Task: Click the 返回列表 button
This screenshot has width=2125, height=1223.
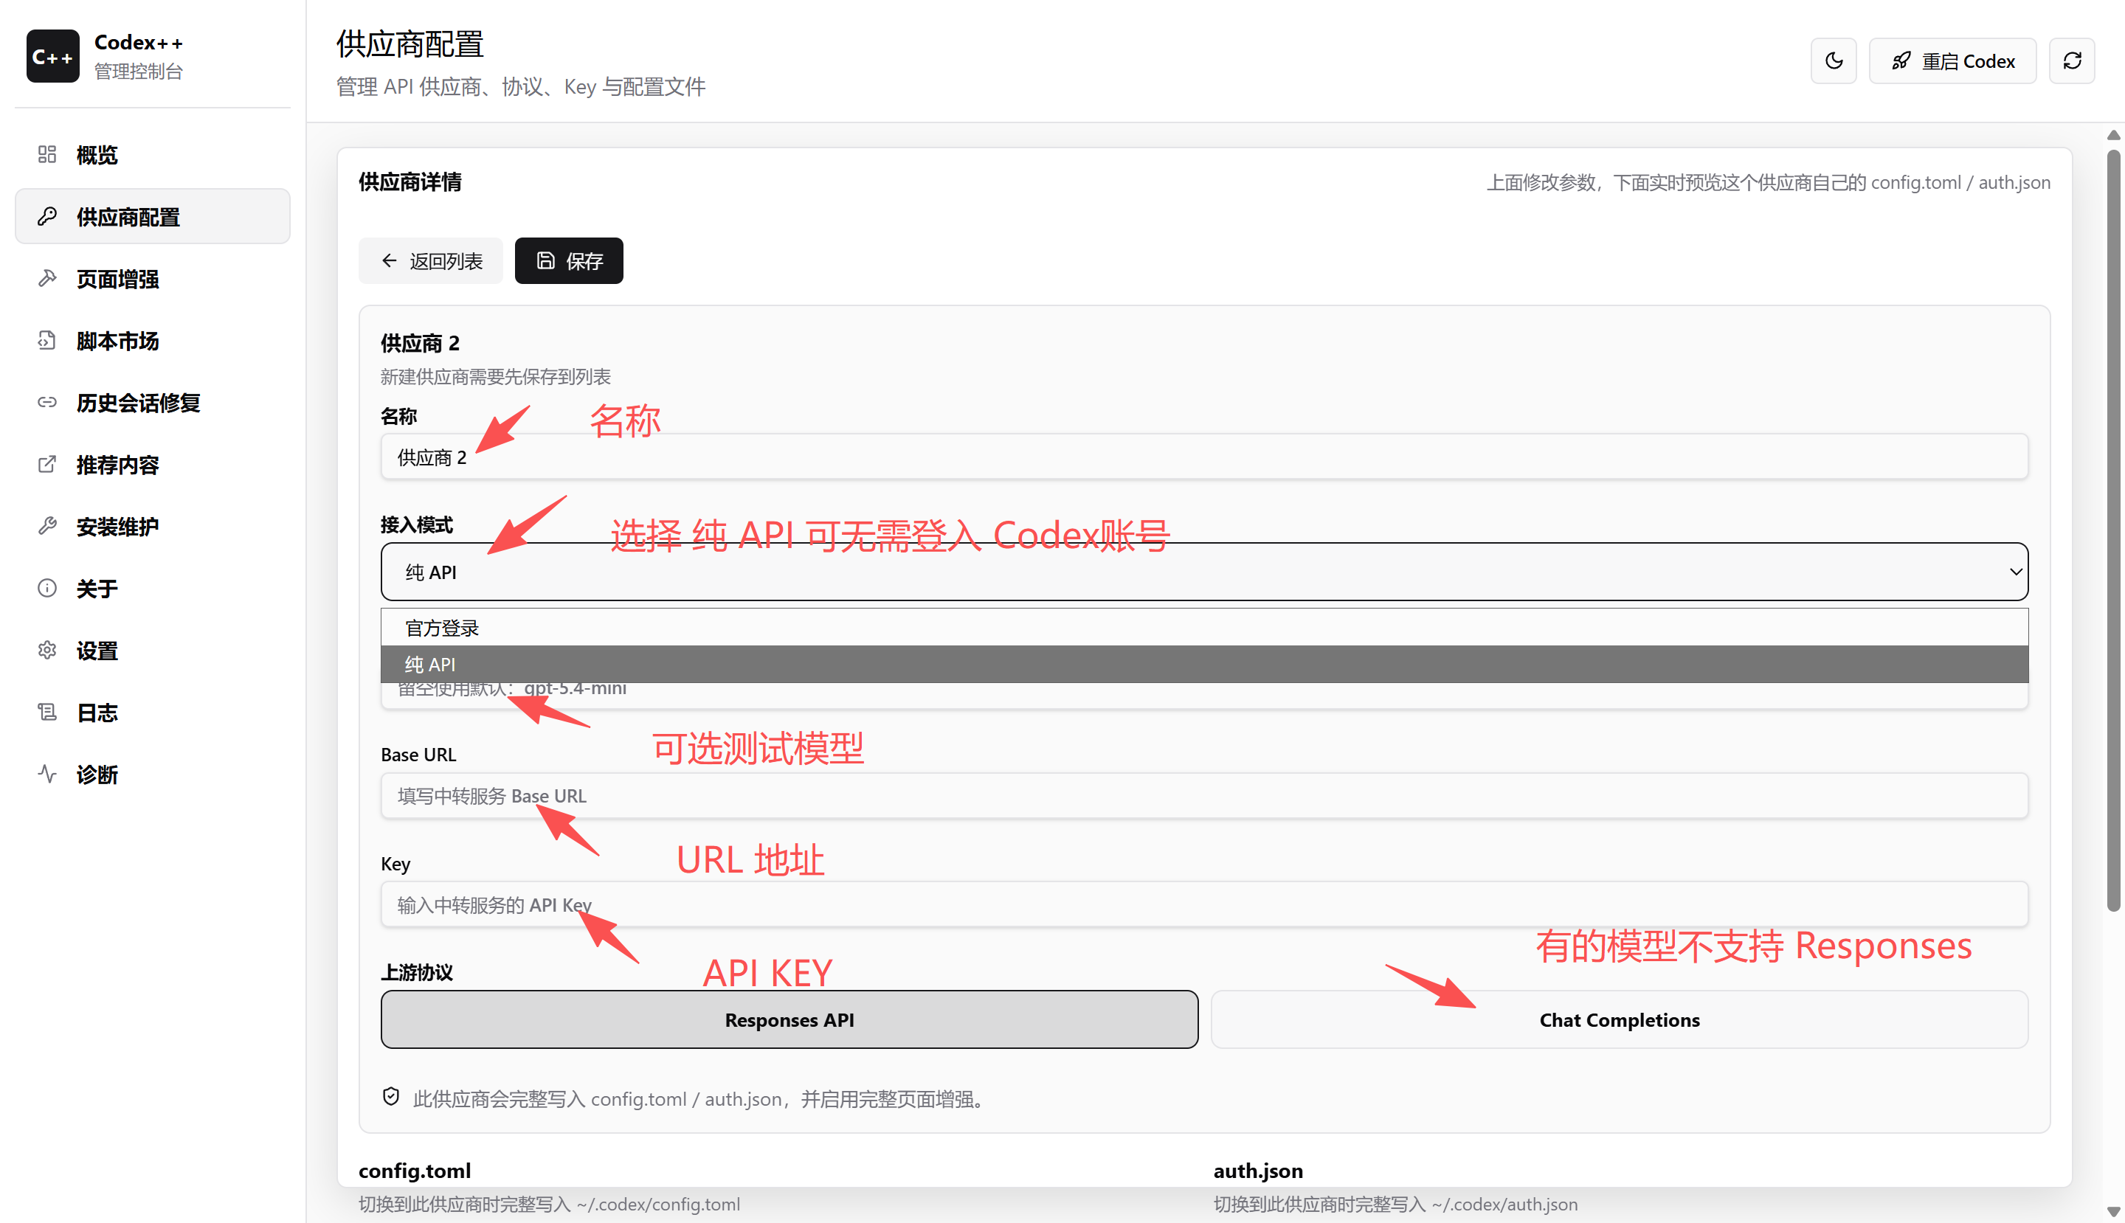Action: 431,260
